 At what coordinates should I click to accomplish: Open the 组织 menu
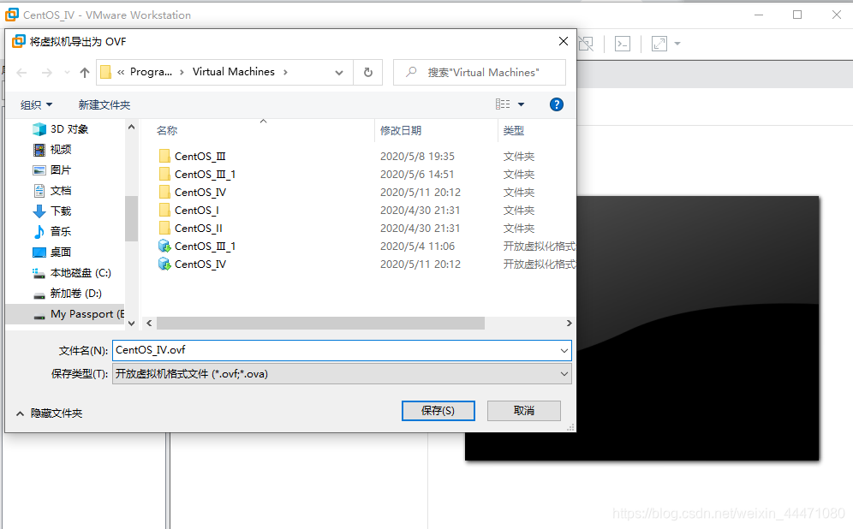tap(36, 105)
